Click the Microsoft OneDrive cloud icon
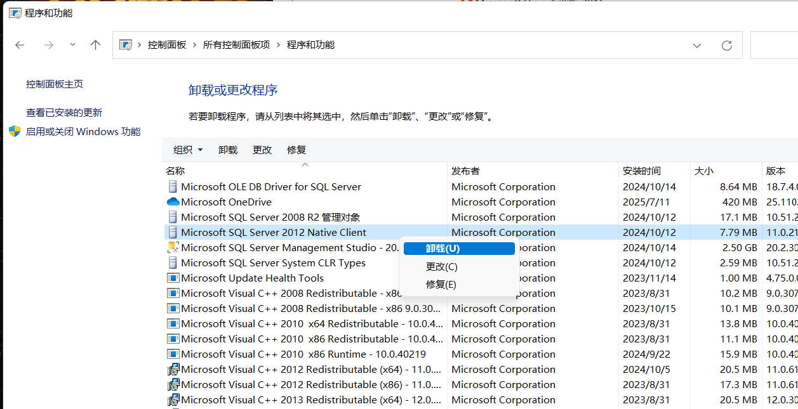 (x=173, y=202)
